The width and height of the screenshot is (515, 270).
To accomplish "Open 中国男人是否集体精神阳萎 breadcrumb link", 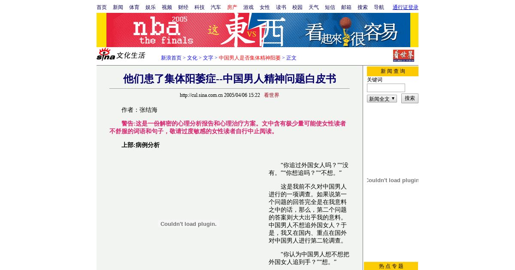I will pyautogui.click(x=250, y=58).
